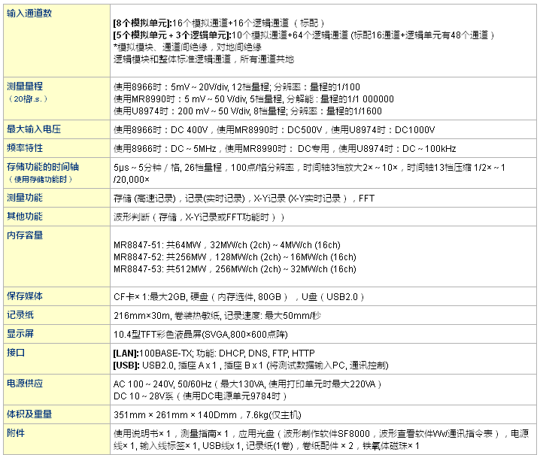Click the 波形判断 function text

[x=199, y=217]
